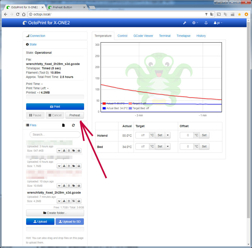This screenshot has height=248, width=252.
Task: Set the Hotend offset value
Action: click(204, 135)
